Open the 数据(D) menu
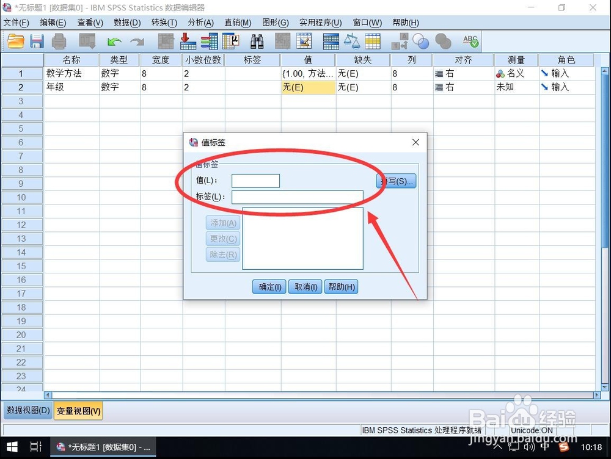The image size is (611, 459). [127, 23]
